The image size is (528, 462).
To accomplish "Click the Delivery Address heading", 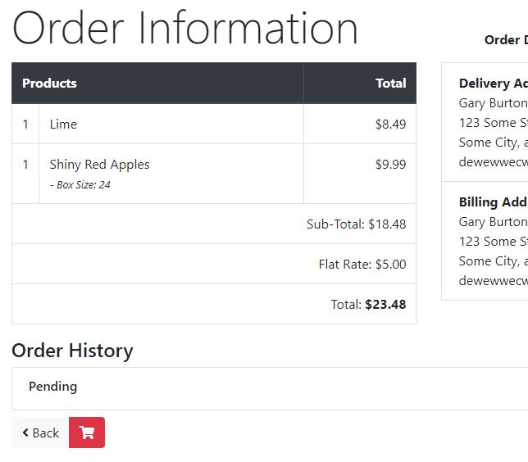I will click(494, 83).
